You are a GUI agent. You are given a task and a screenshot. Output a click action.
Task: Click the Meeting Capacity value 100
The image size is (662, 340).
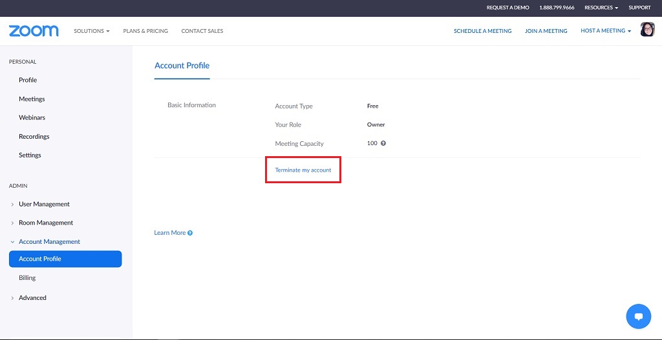[372, 143]
